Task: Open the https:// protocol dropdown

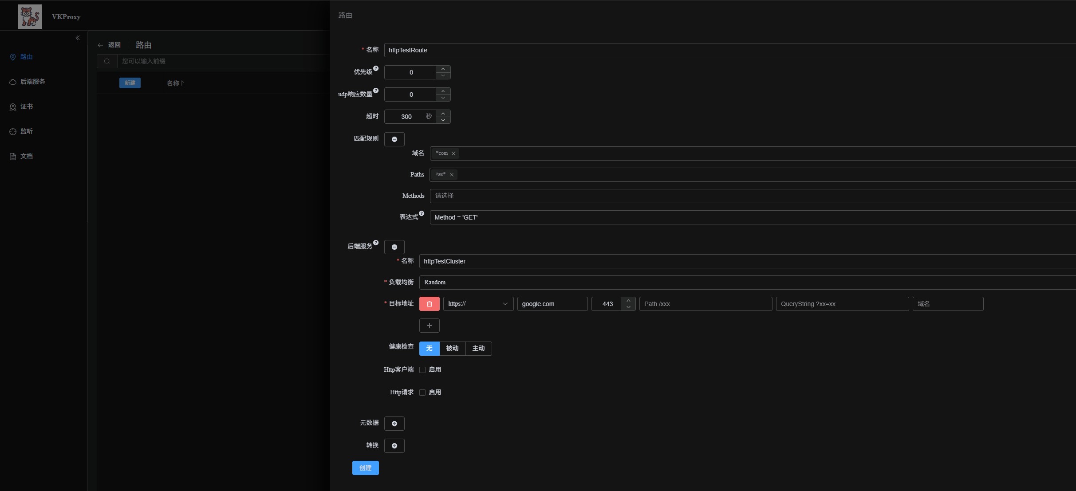Action: click(478, 304)
